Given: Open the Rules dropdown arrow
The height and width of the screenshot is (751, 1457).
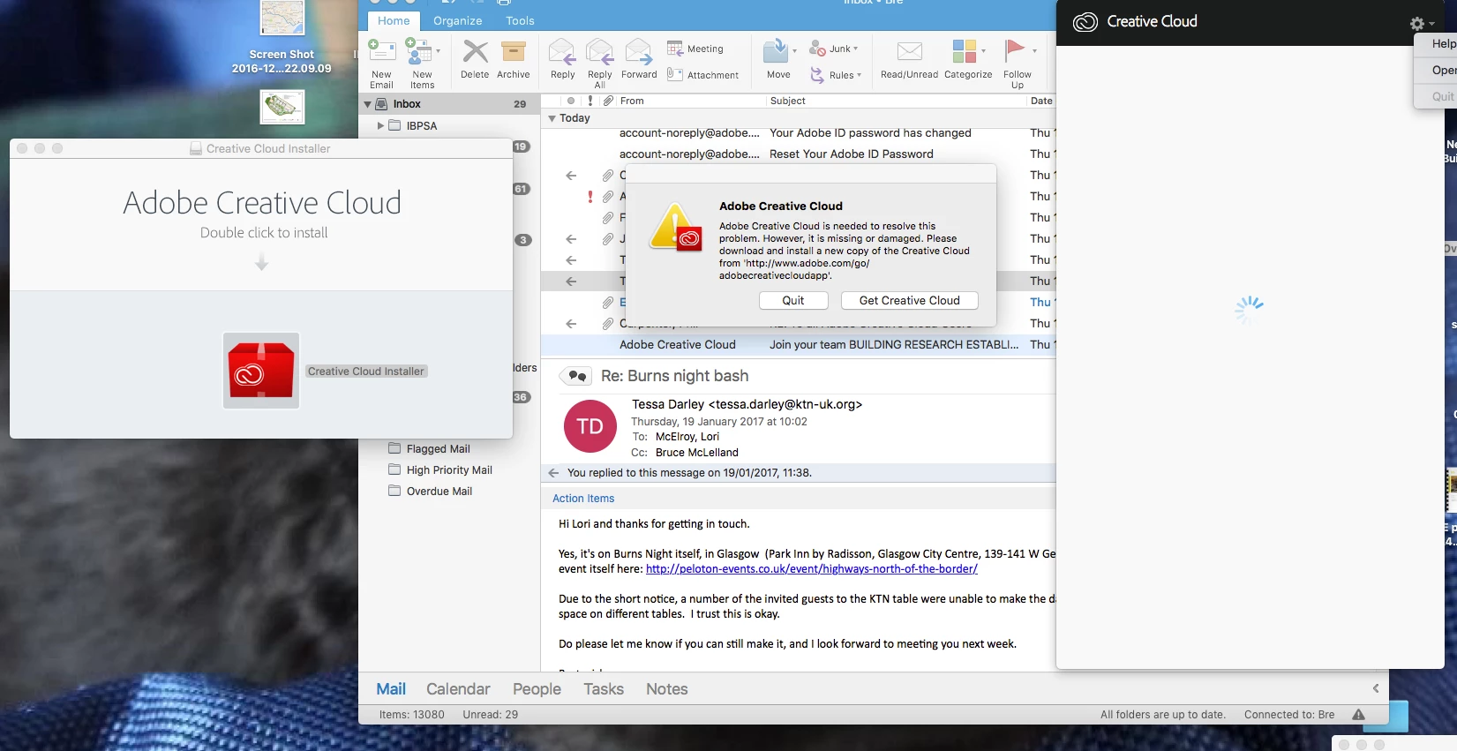Looking at the screenshot, I should click(x=860, y=75).
